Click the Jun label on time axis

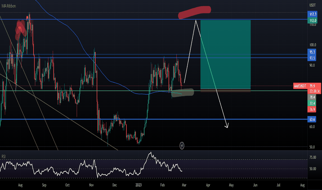(x=255, y=185)
